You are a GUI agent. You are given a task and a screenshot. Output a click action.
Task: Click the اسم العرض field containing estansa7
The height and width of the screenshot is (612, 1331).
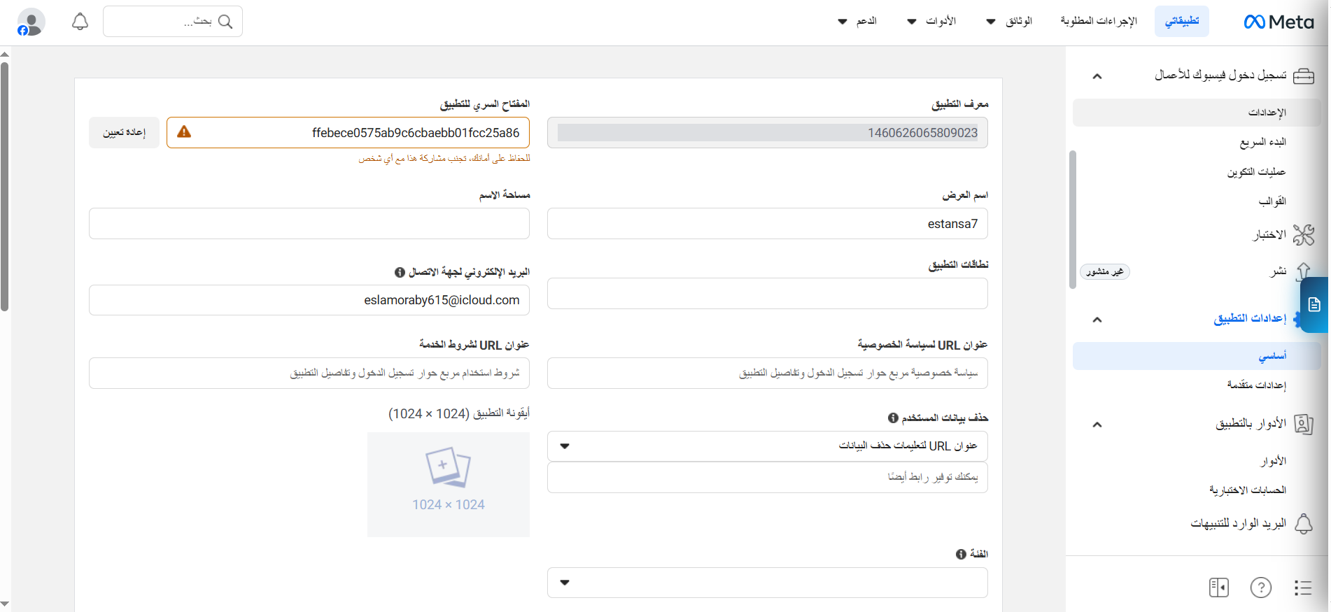(x=767, y=224)
